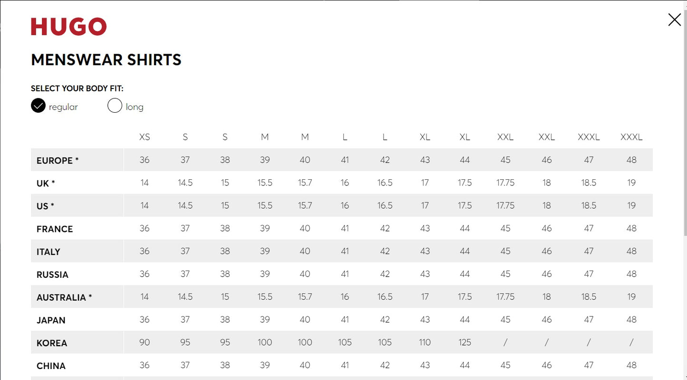The width and height of the screenshot is (687, 380).
Task: Click the checkmark icon next to regular
Action: click(x=38, y=106)
